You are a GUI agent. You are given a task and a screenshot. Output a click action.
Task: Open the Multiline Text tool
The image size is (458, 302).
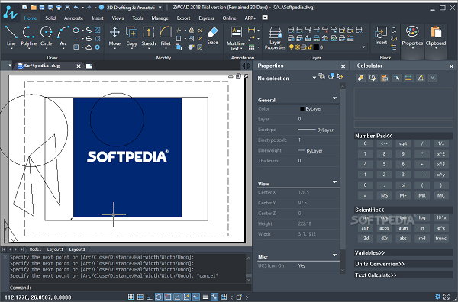[x=236, y=38]
